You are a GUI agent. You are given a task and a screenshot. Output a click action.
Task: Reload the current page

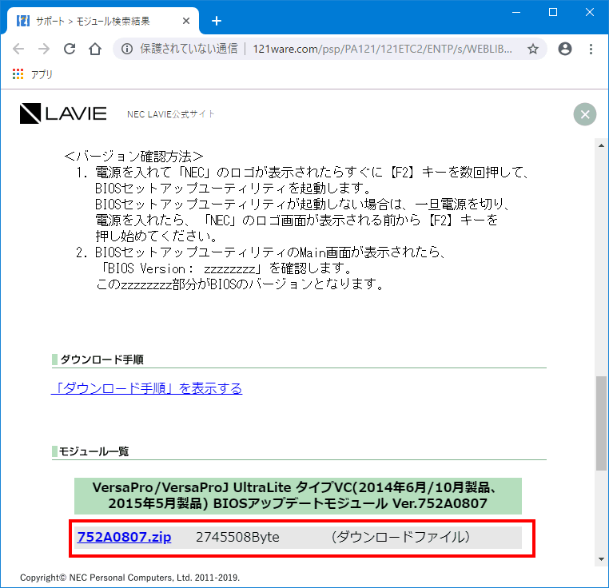[70, 49]
